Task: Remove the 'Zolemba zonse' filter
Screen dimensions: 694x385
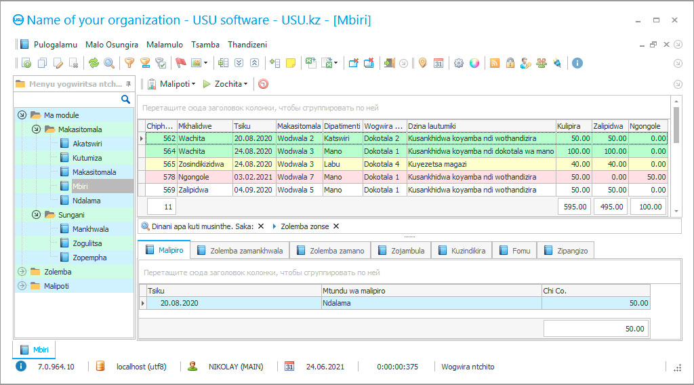Action: [x=336, y=226]
